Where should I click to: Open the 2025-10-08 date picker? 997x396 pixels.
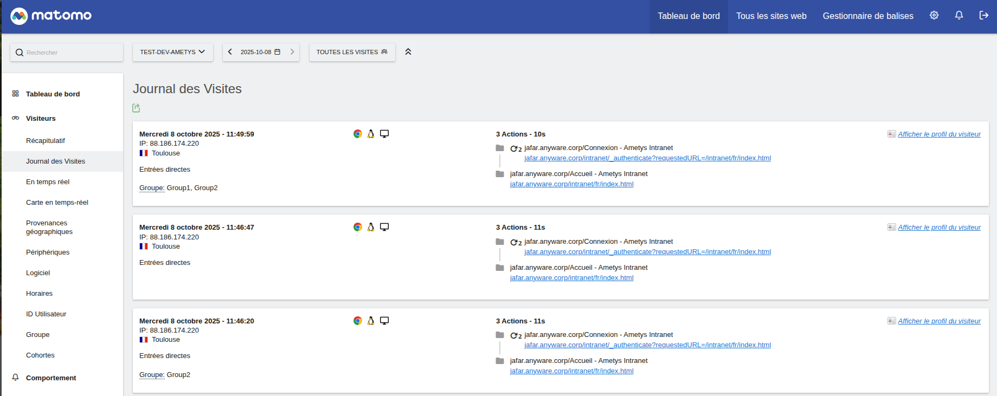click(260, 52)
